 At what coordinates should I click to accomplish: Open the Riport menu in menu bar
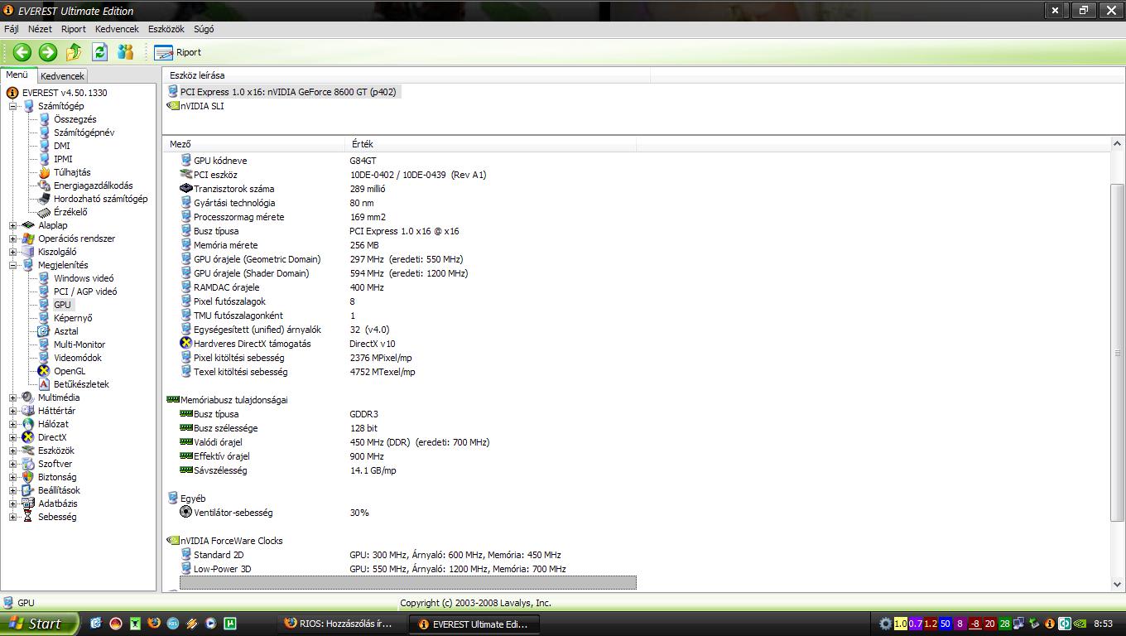74,29
